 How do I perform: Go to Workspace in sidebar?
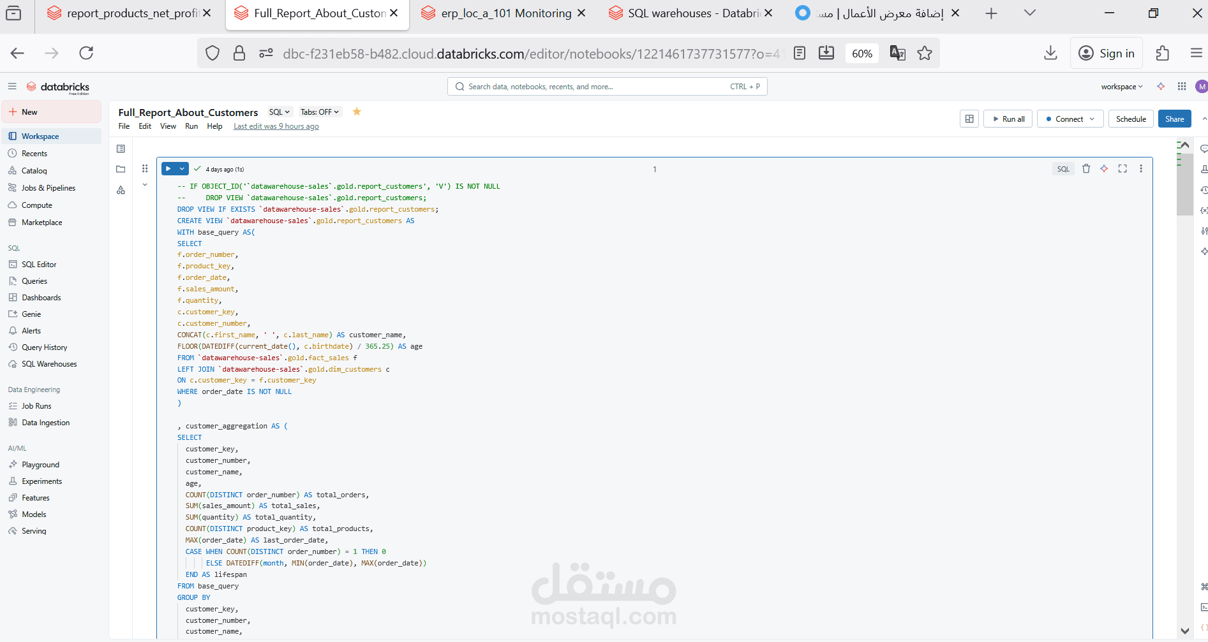(51, 136)
